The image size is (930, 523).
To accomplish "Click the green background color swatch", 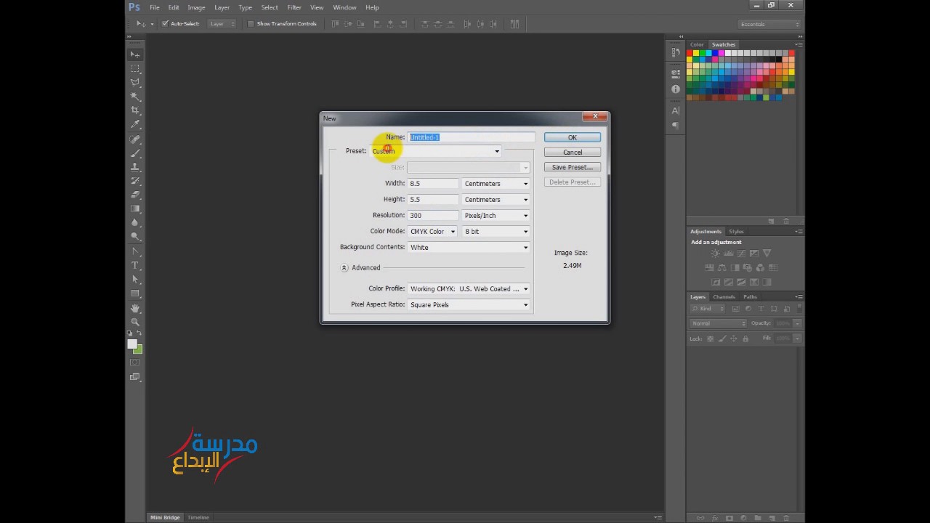I will coord(139,351).
